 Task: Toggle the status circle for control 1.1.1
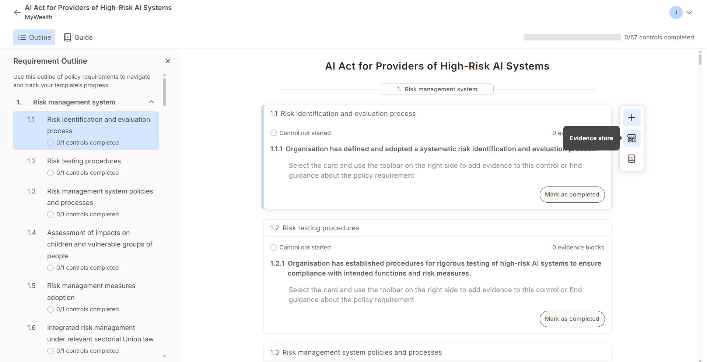(274, 133)
